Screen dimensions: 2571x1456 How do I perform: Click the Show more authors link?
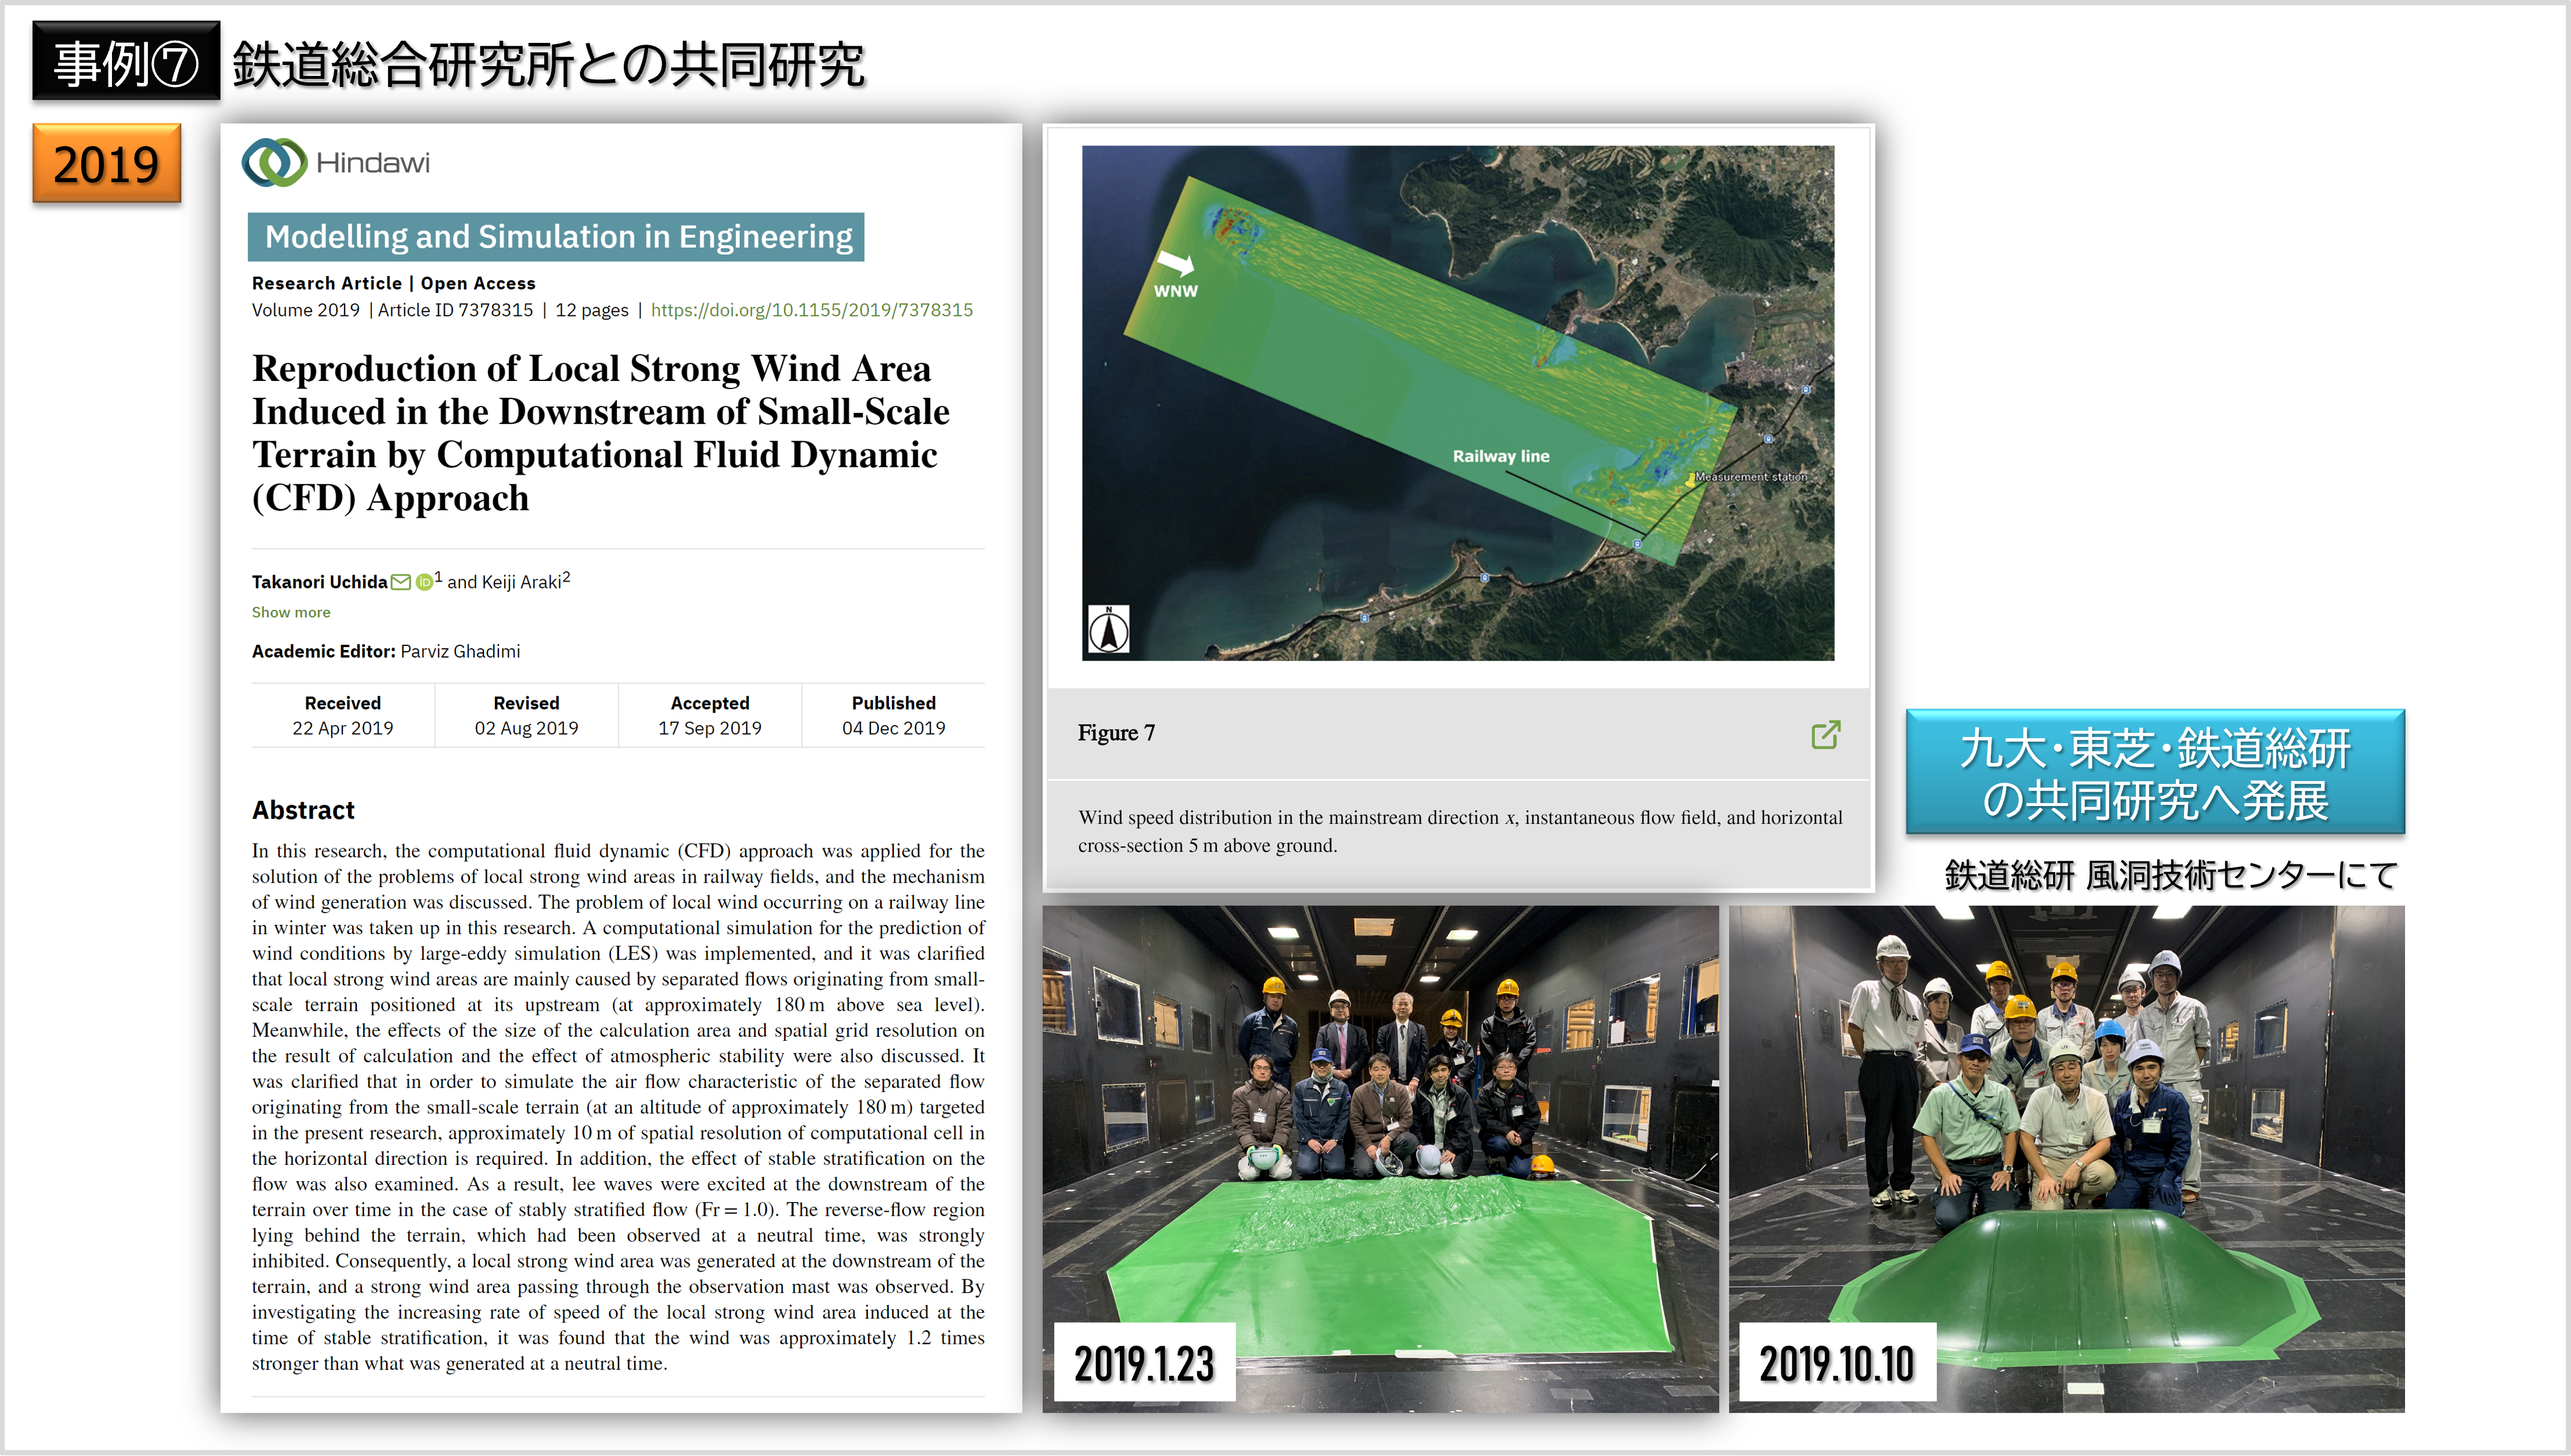pyautogui.click(x=290, y=612)
